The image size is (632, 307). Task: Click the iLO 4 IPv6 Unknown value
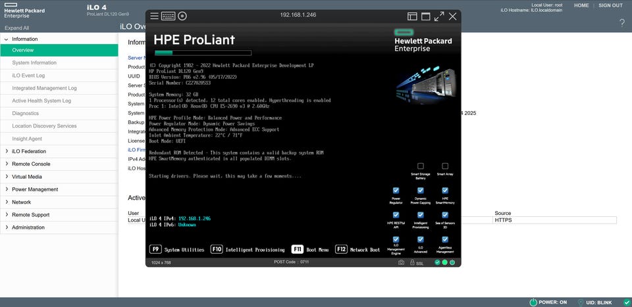187,225
